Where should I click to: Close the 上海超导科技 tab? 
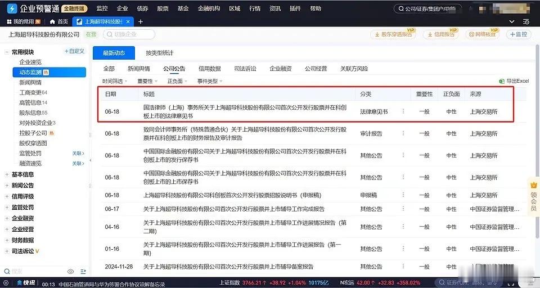pos(128,22)
